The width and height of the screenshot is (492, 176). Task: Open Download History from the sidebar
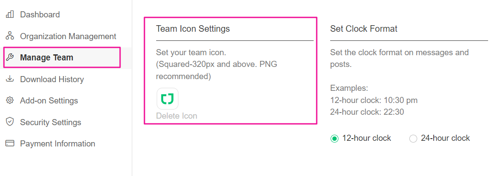52,79
